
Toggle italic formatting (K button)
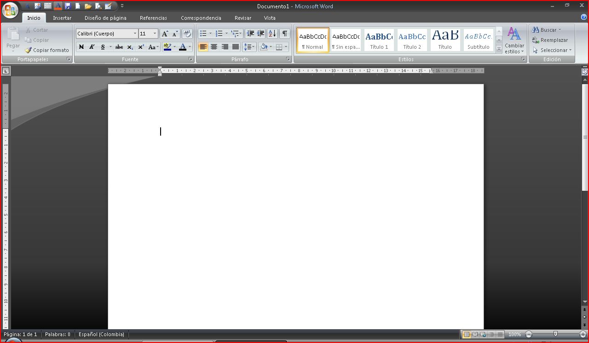92,47
